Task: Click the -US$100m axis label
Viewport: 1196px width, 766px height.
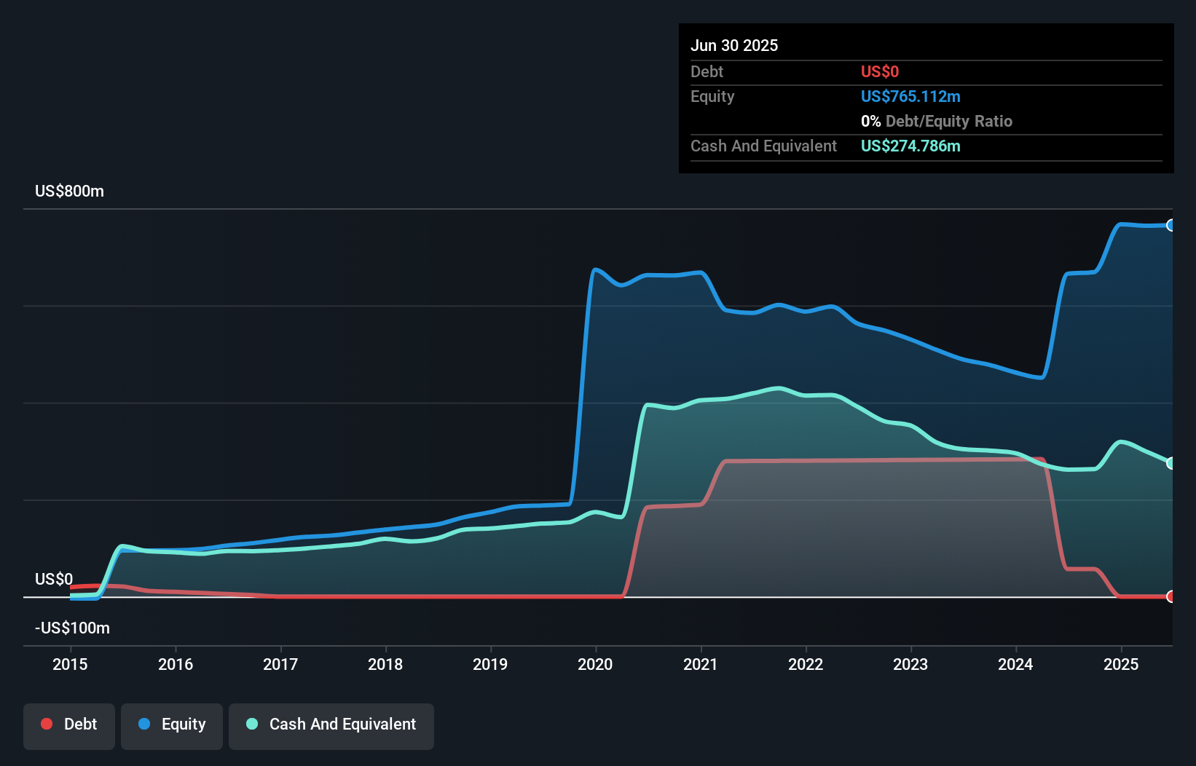Action: [x=73, y=627]
